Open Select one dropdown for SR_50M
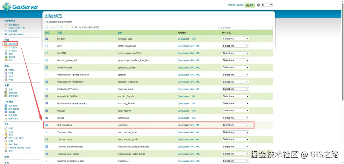The width and height of the screenshot is (344, 164). (x=235, y=39)
